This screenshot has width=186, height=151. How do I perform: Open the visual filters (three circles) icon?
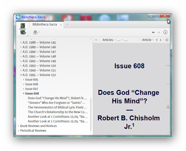click(35, 32)
